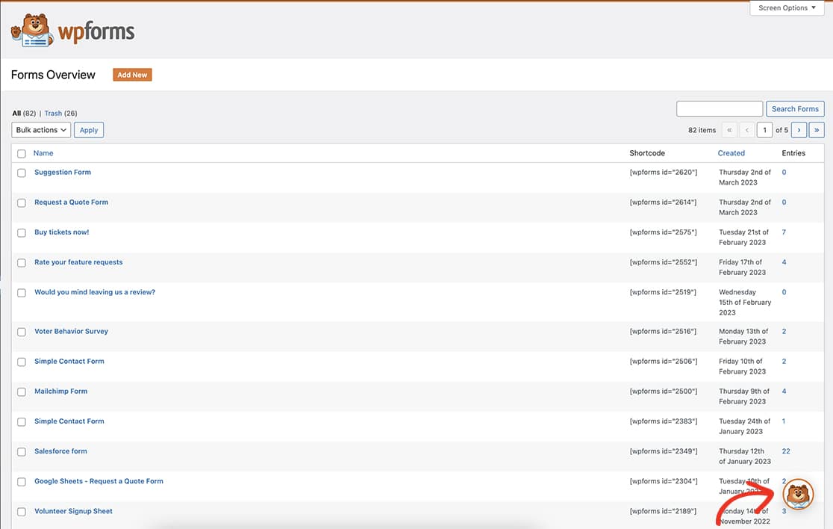Select shortcode [wpforms id="2349"]
833x529 pixels.
coord(664,451)
